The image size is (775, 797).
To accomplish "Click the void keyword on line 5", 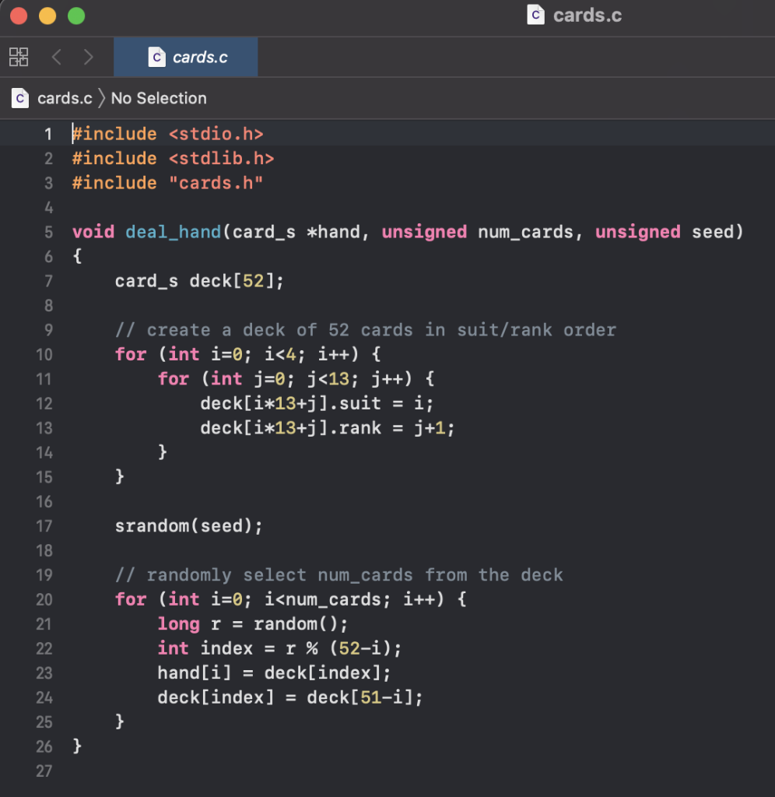I will 93,232.
